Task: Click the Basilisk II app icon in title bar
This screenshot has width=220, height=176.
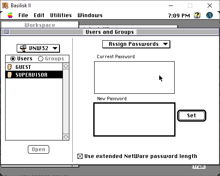Action: click(5, 6)
